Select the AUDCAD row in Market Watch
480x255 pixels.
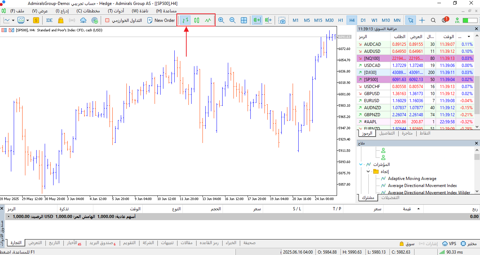coord(415,44)
